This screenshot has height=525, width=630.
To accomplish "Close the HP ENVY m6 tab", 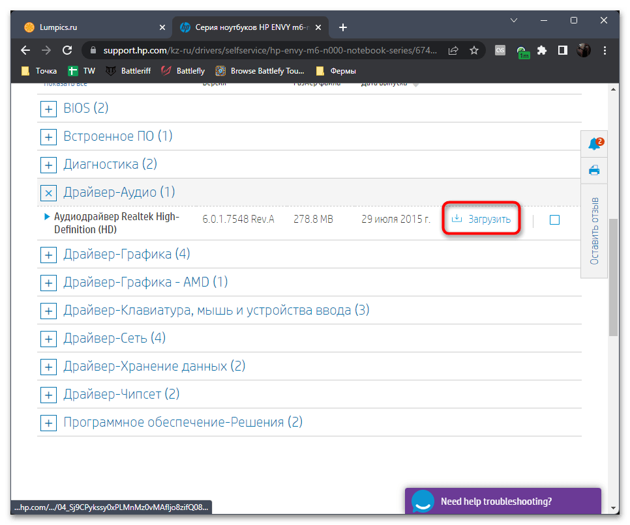I will point(318,27).
